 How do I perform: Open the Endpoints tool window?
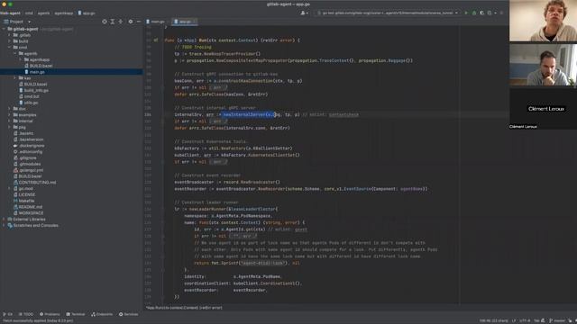[102, 314]
